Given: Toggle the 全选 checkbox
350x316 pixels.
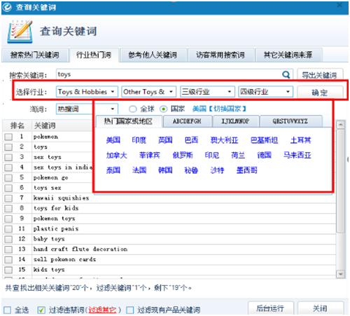Looking at the screenshot, I should [7, 310].
